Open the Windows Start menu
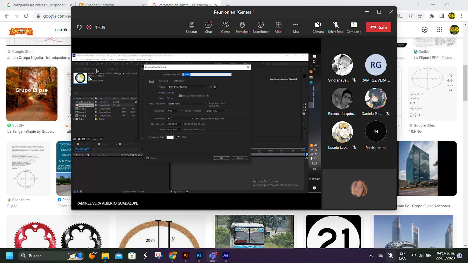The image size is (468, 263). tap(10, 256)
